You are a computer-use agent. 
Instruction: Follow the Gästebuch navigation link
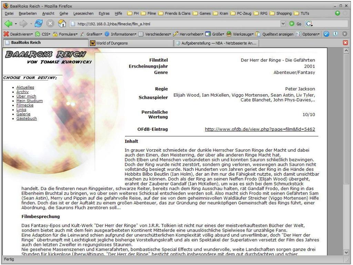27,119
